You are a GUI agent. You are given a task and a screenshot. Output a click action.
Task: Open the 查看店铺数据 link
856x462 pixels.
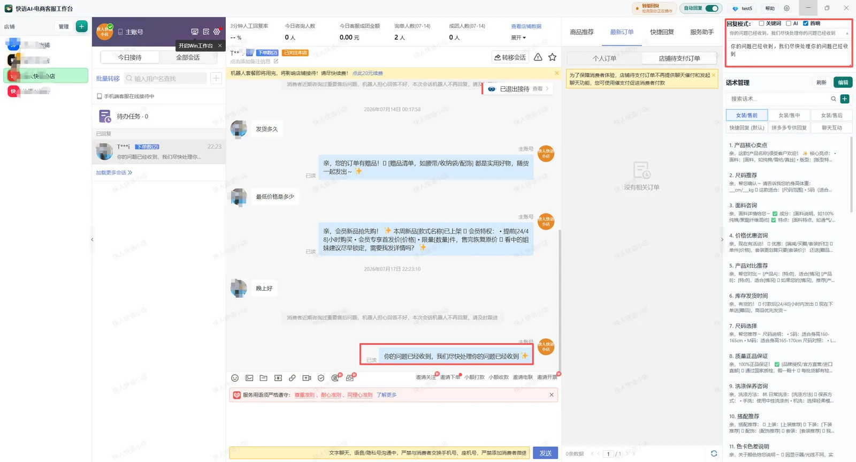coord(526,26)
